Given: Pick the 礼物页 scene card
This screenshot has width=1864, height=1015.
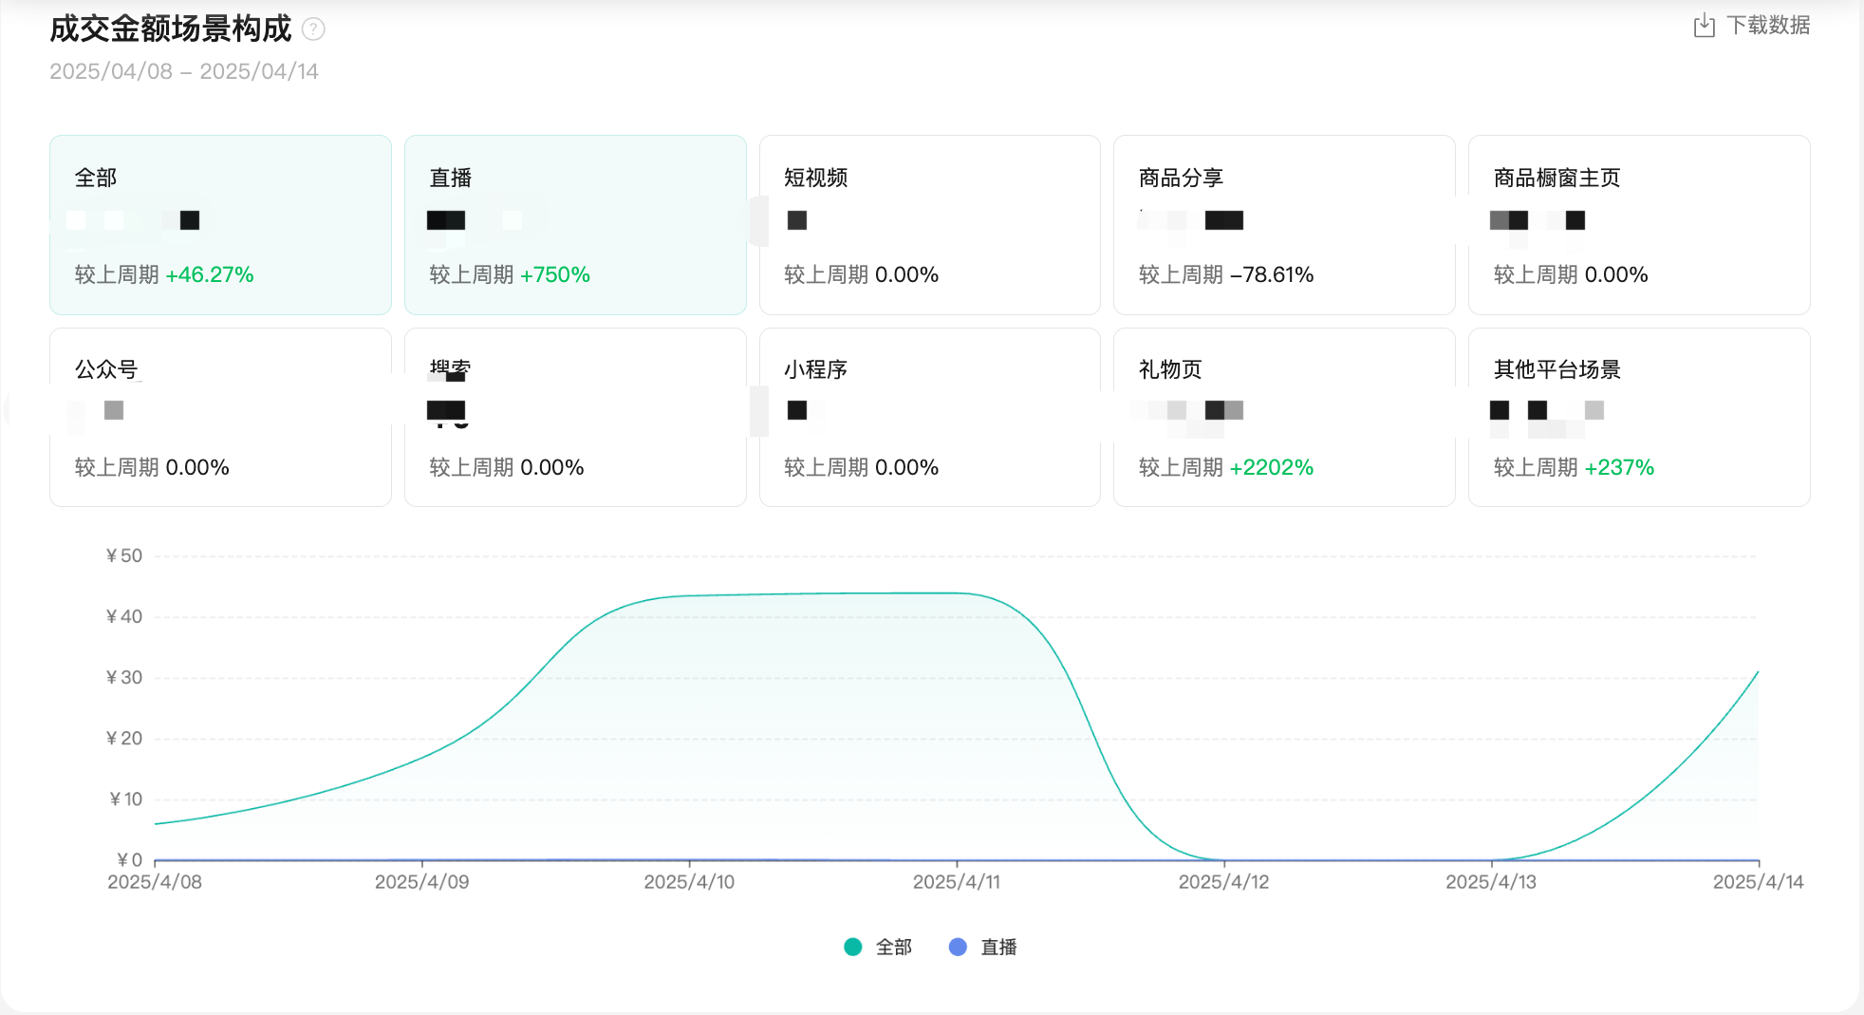Looking at the screenshot, I should [x=1283, y=418].
